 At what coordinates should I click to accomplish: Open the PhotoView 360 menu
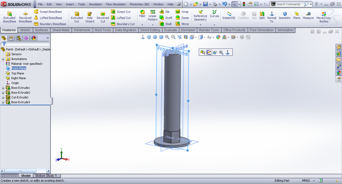tap(139, 4)
